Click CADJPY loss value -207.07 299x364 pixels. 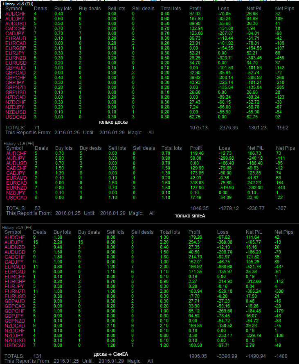click(225, 34)
